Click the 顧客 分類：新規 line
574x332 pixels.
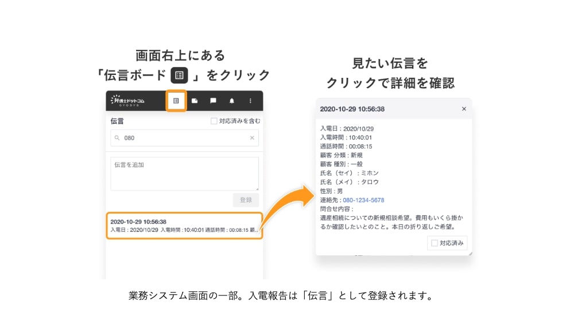(341, 155)
